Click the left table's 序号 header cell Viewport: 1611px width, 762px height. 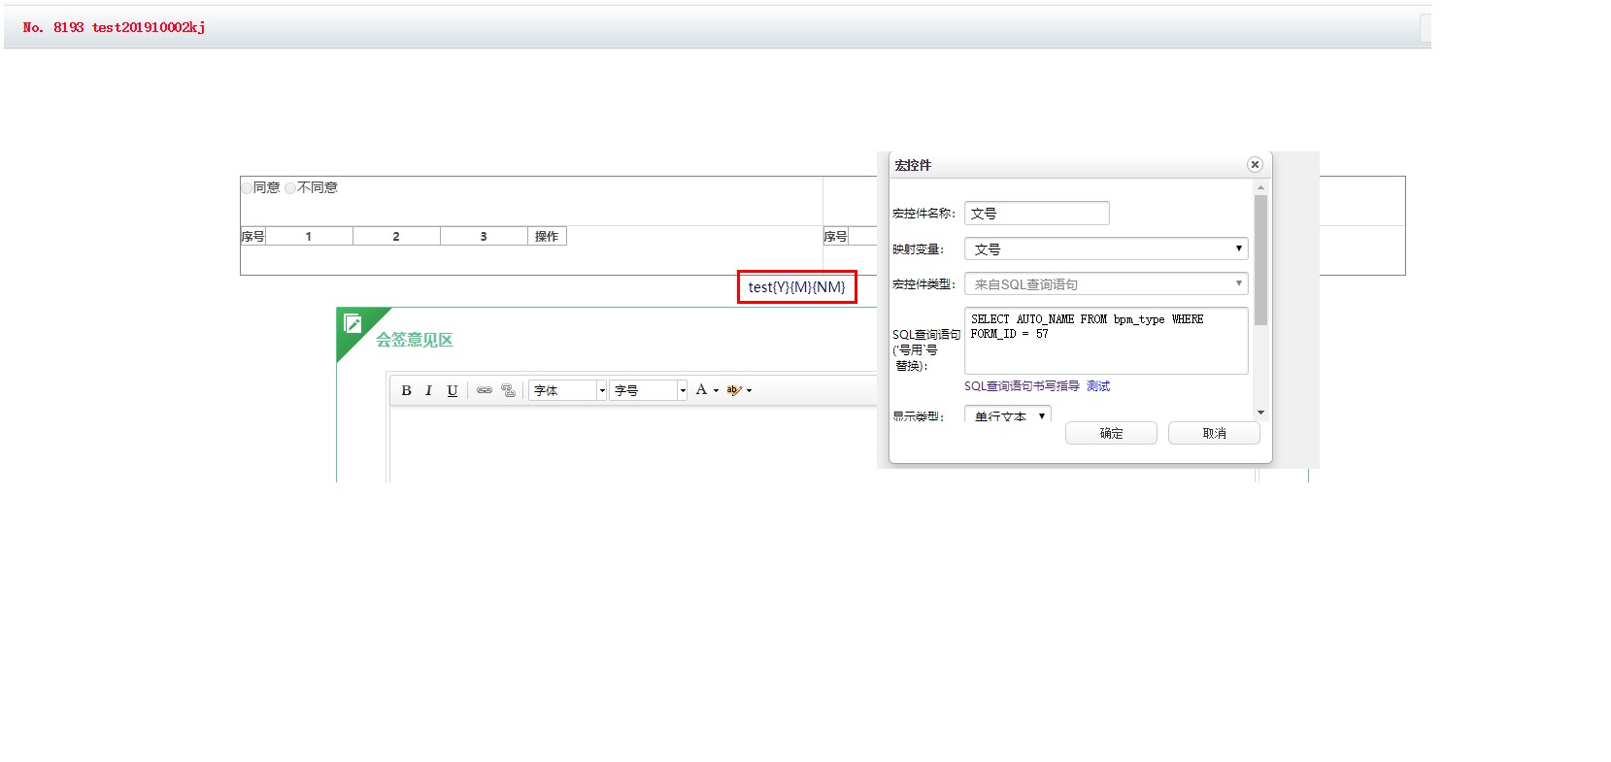(x=252, y=236)
